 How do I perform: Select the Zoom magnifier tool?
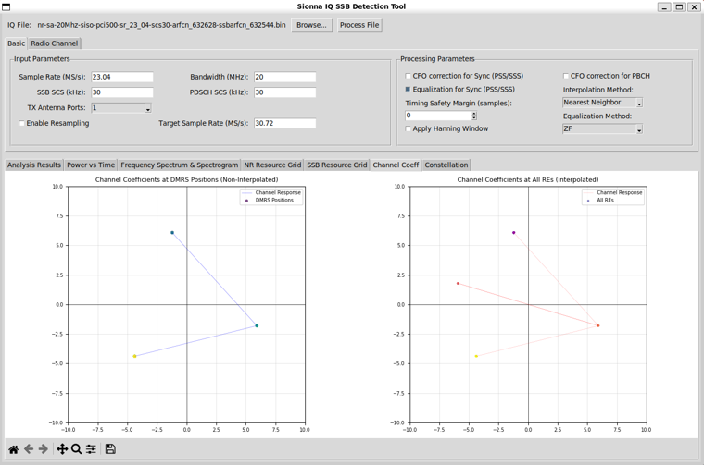(x=77, y=449)
